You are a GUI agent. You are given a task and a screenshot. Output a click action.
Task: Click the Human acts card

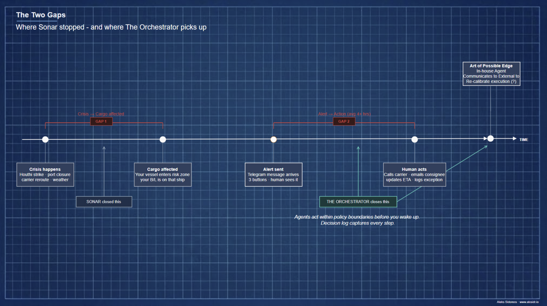click(415, 175)
